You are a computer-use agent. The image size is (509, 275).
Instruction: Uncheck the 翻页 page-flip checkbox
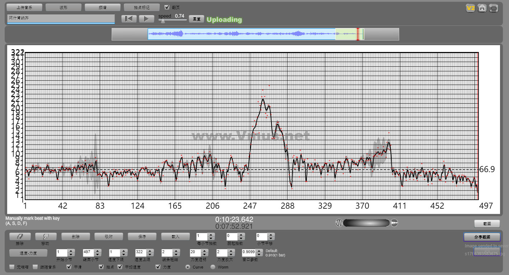click(x=167, y=7)
